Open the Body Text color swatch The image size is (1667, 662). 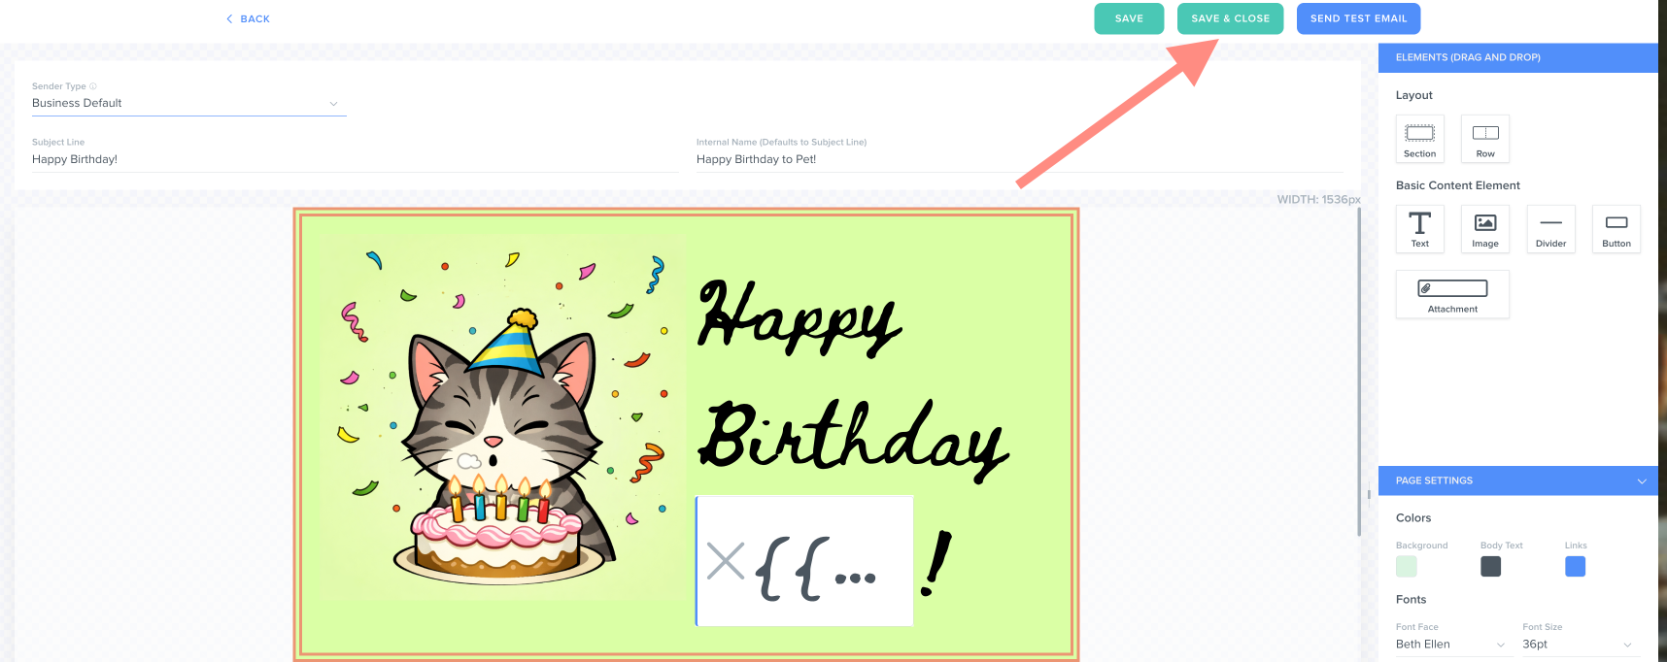(x=1491, y=567)
